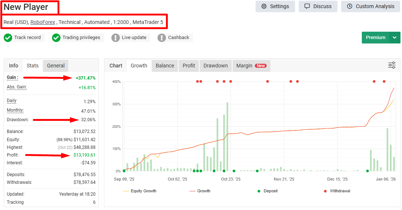Click the Gain label
Image resolution: width=402 pixels, height=210 pixels.
12,77
